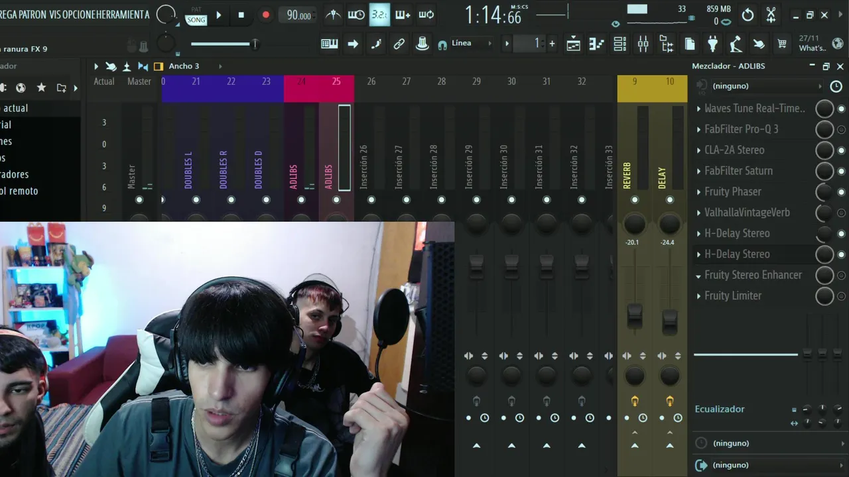
Task: Mute the DOUBLES R track via its LED
Action: tap(231, 199)
